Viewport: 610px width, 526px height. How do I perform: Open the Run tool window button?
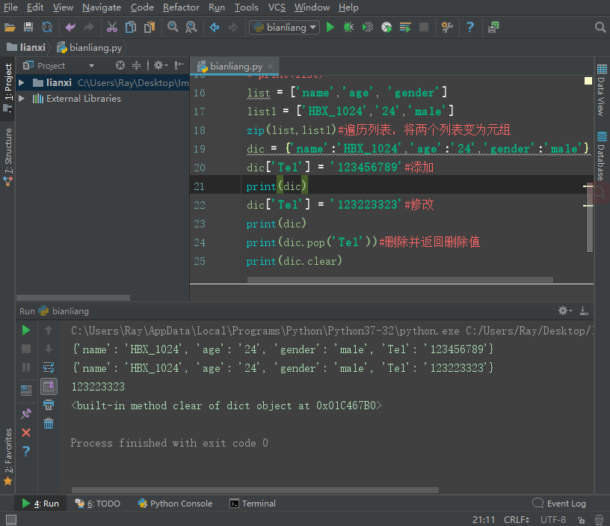click(40, 504)
